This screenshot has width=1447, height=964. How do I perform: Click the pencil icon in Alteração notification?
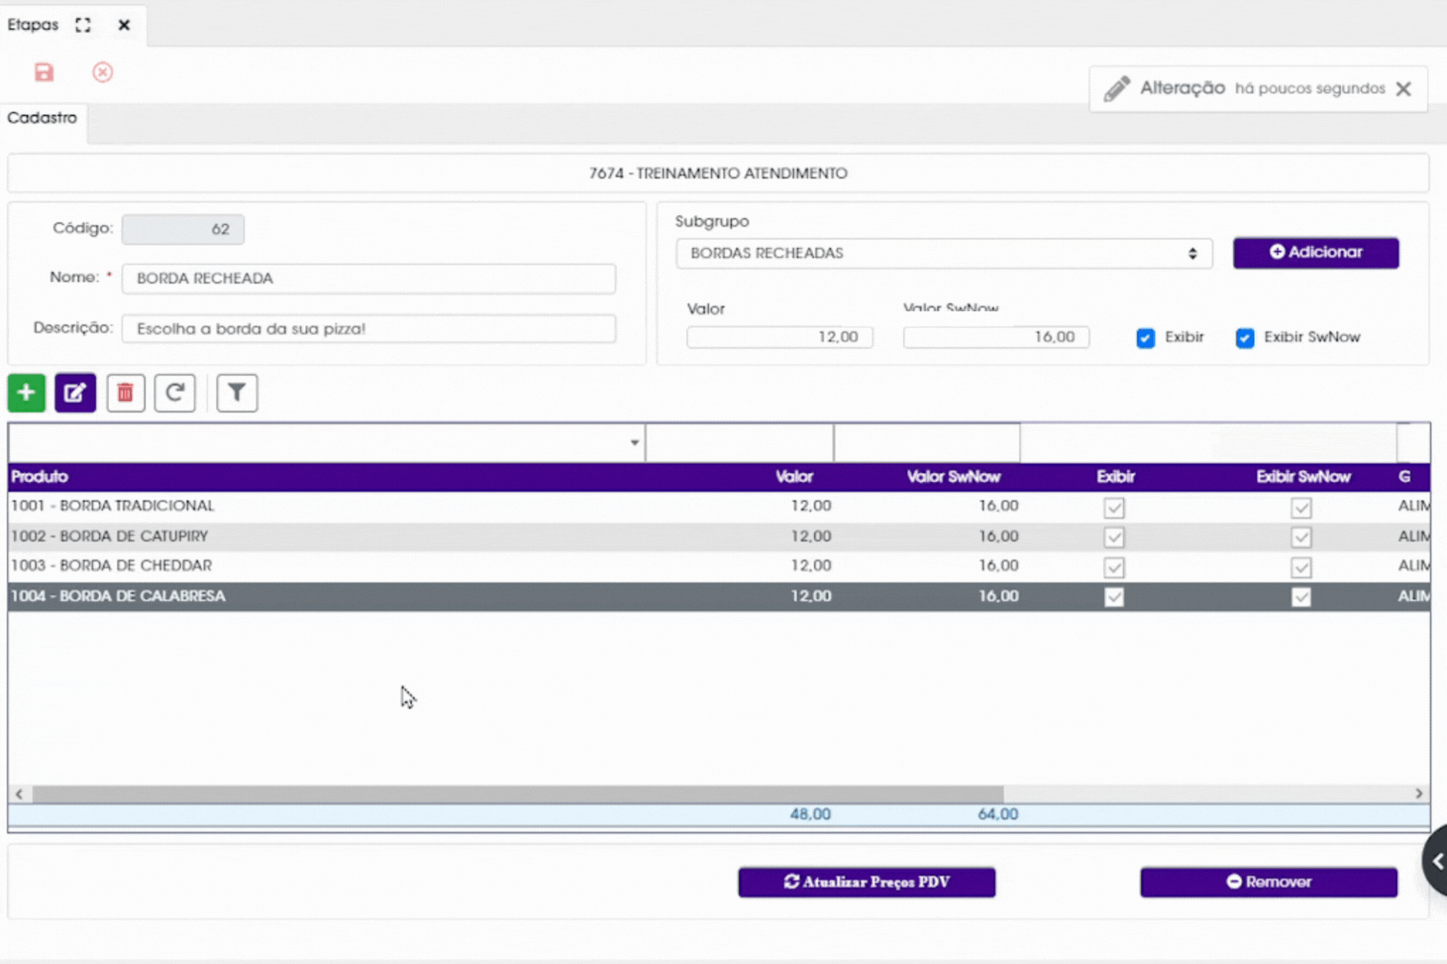[x=1116, y=88]
